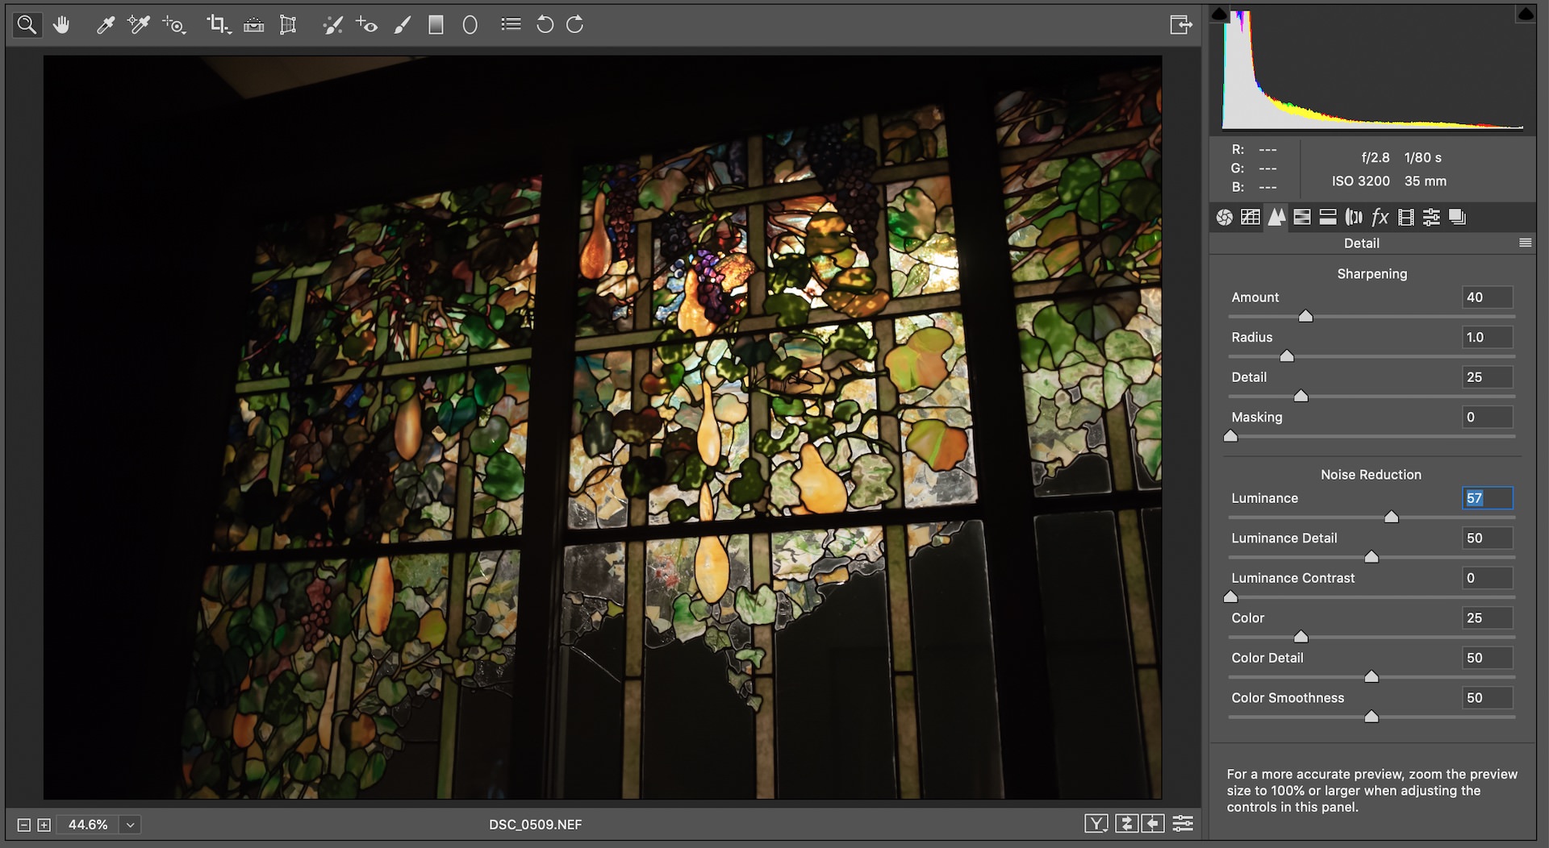The height and width of the screenshot is (848, 1549).
Task: Open the Snapshots panel tab
Action: tap(1457, 217)
